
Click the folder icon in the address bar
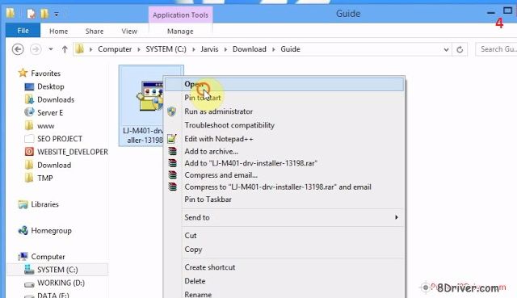point(79,49)
